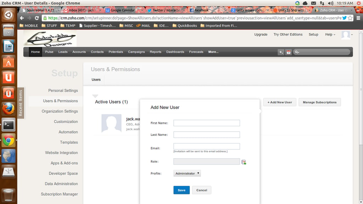
Task: Open the system gear menu in top panel
Action: coord(359,3)
